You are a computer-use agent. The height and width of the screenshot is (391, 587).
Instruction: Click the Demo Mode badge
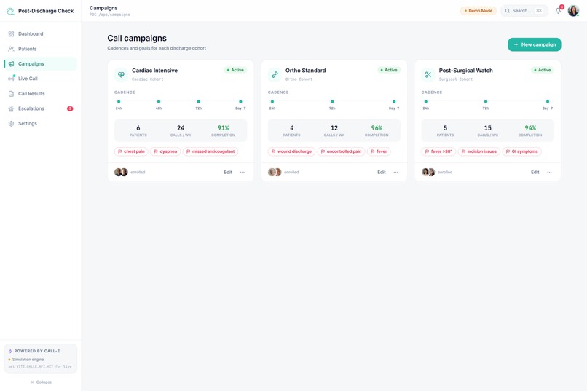tap(478, 11)
